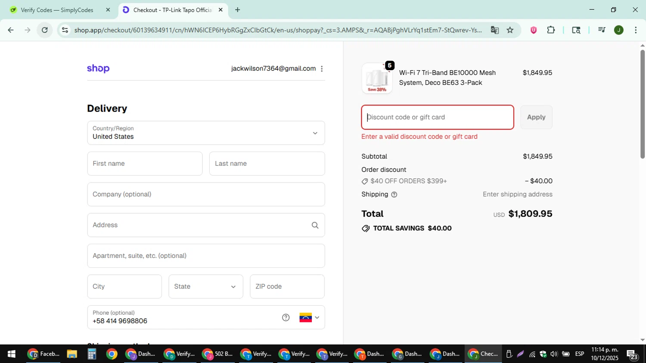Select the Checkout - TP-Link Tapo tab
This screenshot has height=363, width=646.
pyautogui.click(x=172, y=10)
